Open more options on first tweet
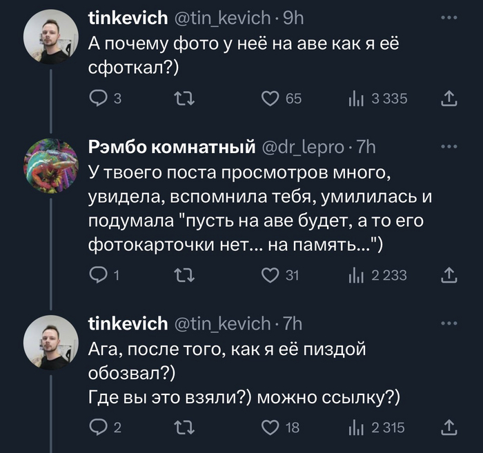This screenshot has width=483, height=453. [x=448, y=19]
